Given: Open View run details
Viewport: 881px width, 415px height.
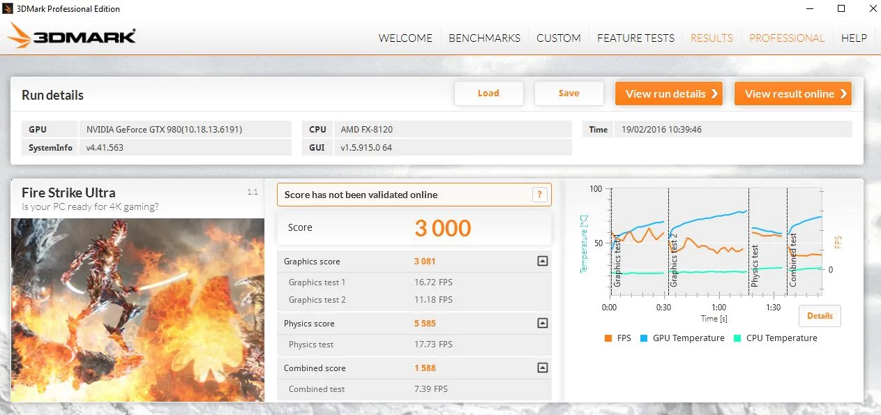Looking at the screenshot, I should (668, 93).
